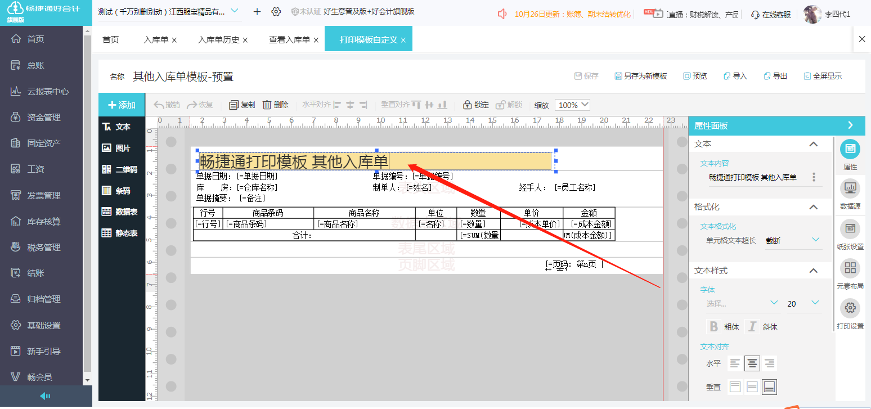Set vertical alignment to middle
The width and height of the screenshot is (871, 409).
pos(752,387)
